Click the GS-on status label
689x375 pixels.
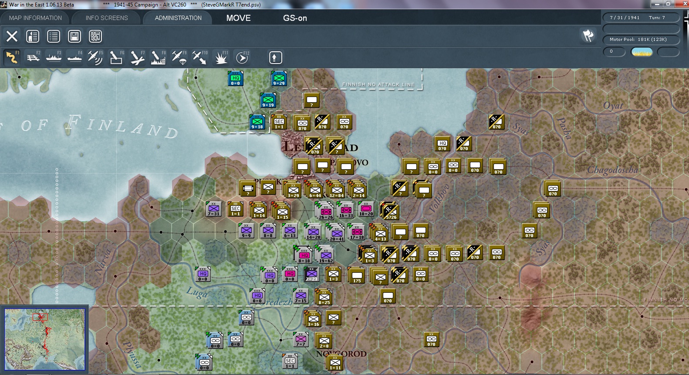[x=295, y=18]
